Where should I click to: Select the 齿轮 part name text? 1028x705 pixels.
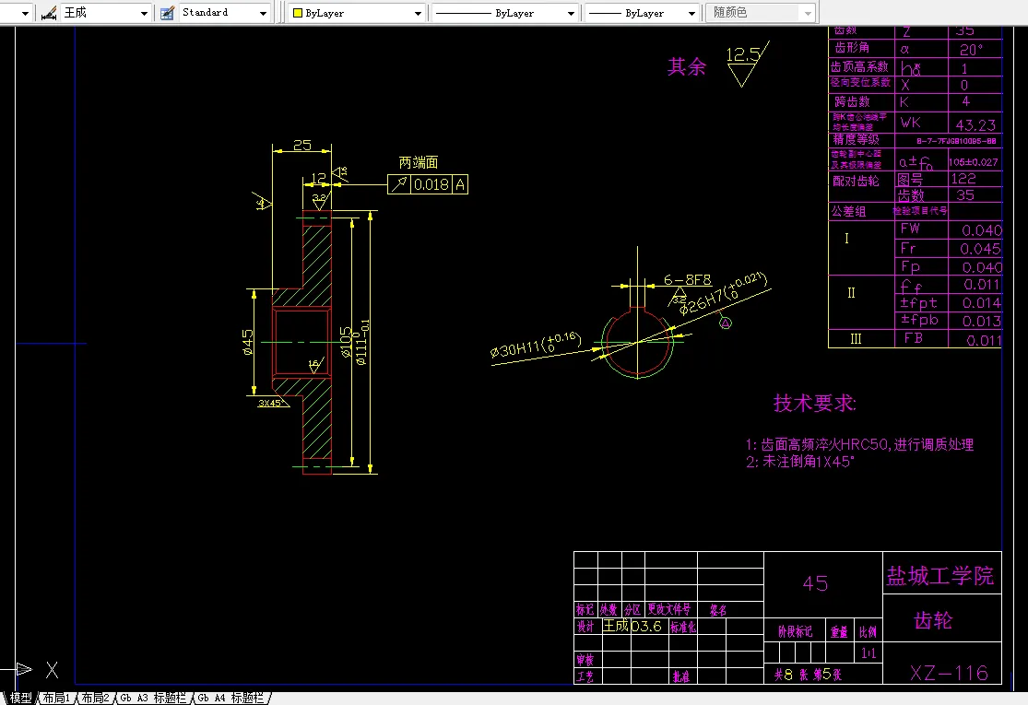coord(933,620)
